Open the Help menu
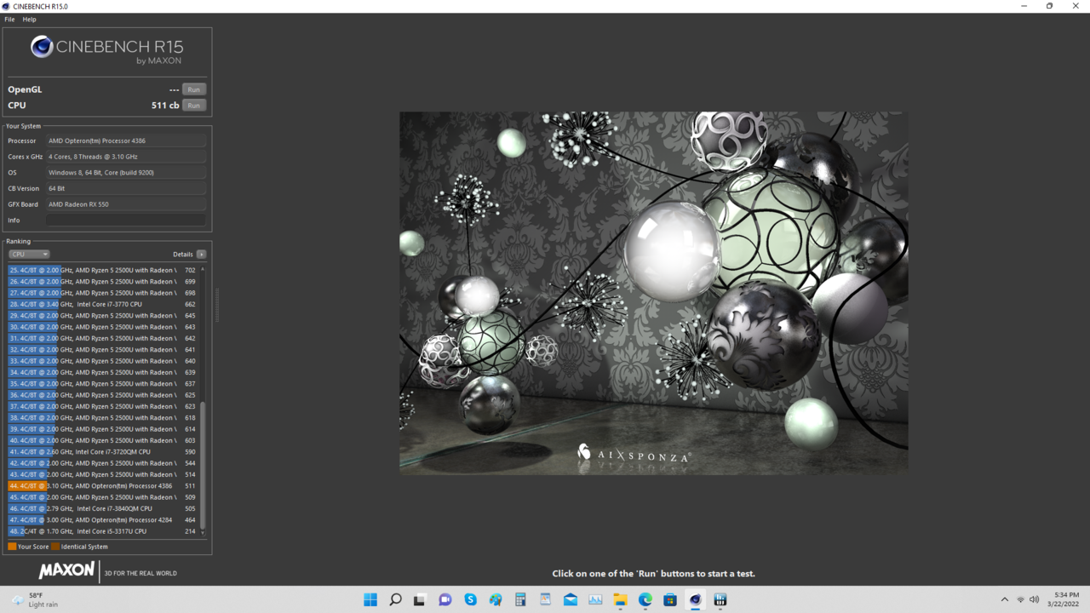 point(29,19)
